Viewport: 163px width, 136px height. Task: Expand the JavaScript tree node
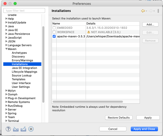tap(6, 38)
